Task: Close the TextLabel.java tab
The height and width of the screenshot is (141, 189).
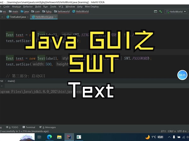Action: (x=28, y=17)
